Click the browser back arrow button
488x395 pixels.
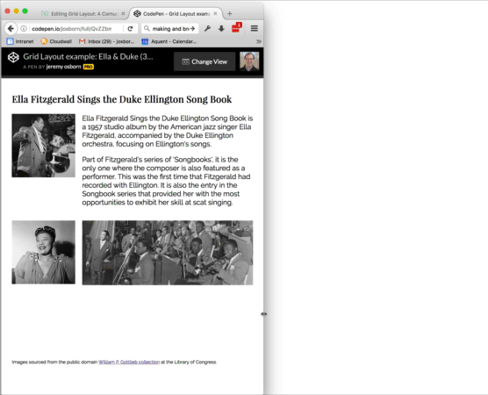11,29
